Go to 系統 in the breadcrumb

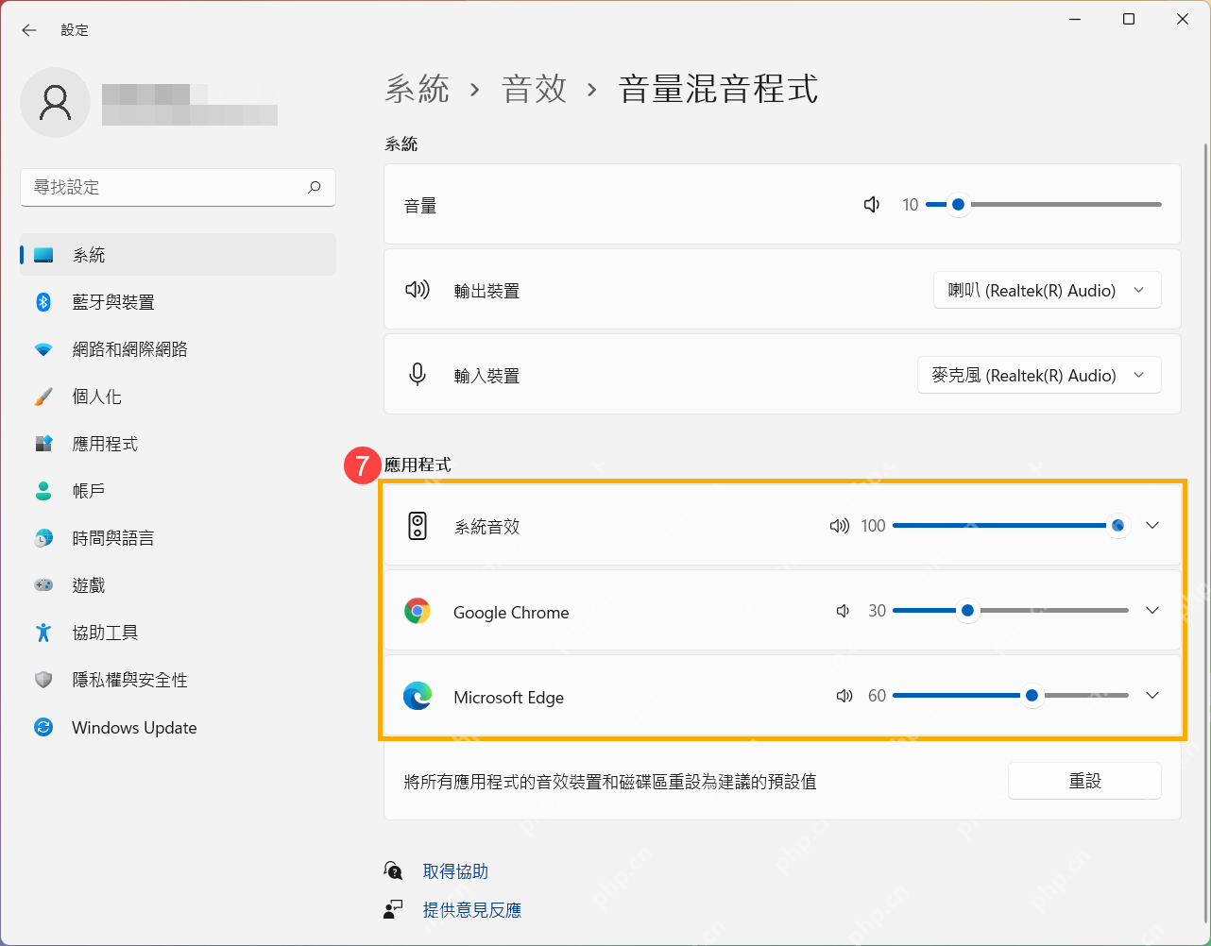tap(418, 90)
